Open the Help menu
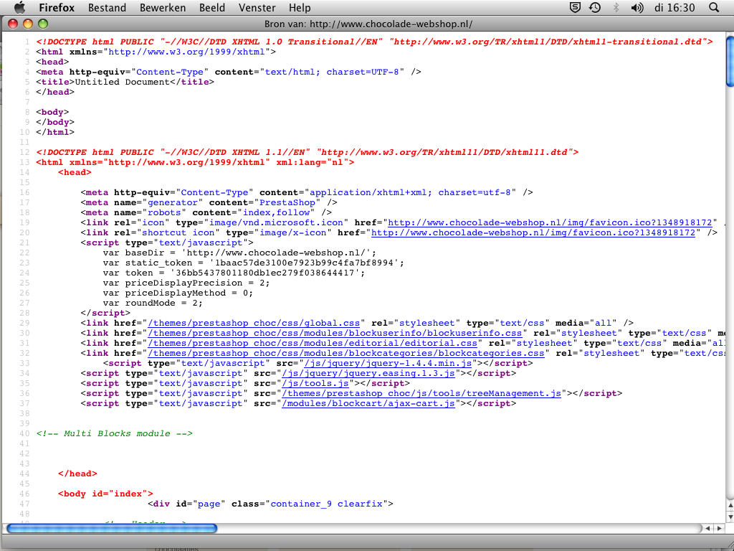734x551 pixels. tap(300, 7)
